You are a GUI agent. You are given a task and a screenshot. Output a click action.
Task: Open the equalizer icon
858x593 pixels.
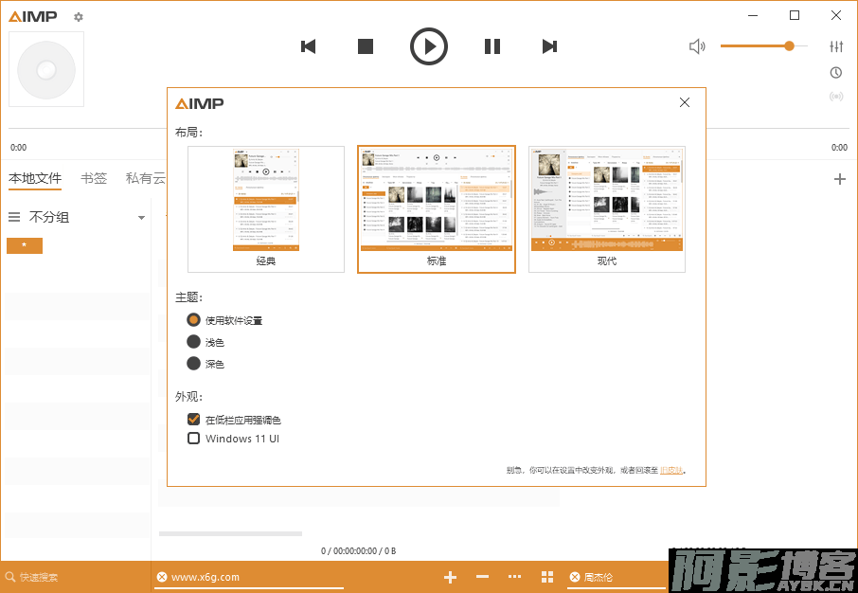[836, 46]
